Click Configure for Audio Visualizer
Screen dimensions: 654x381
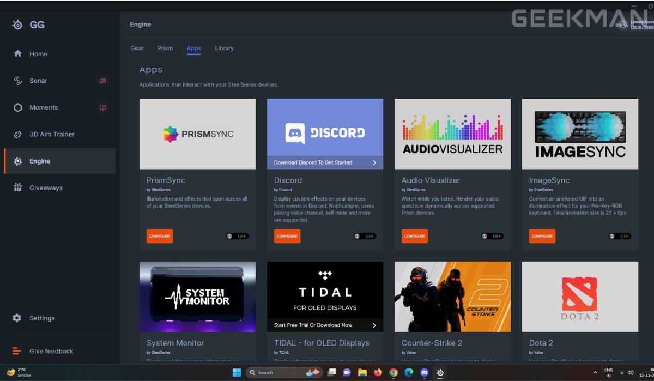pyautogui.click(x=415, y=236)
